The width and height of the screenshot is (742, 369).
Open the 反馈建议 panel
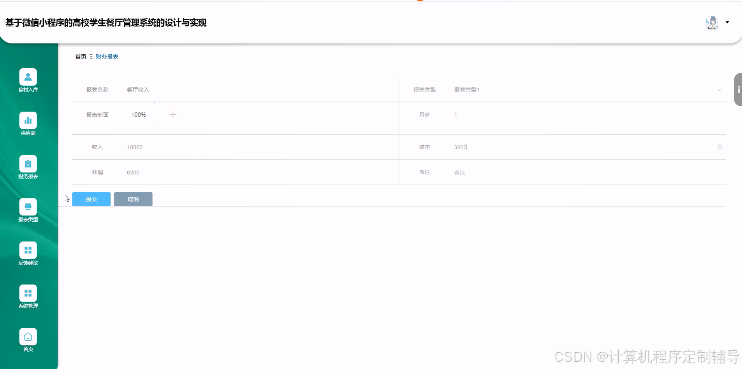click(x=28, y=254)
